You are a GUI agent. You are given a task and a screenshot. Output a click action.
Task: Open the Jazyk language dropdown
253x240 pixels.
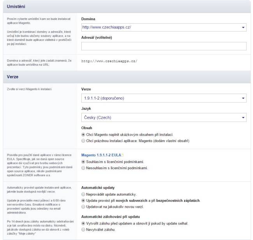(x=163, y=117)
